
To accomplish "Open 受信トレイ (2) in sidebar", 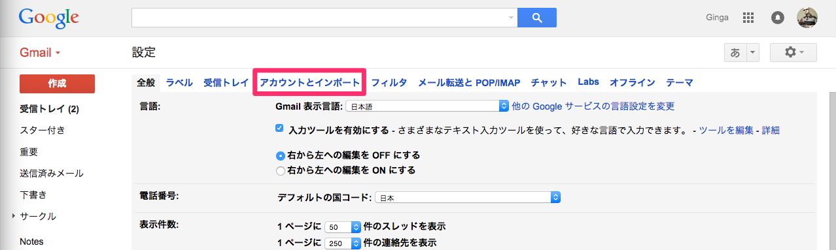I will click(x=49, y=109).
